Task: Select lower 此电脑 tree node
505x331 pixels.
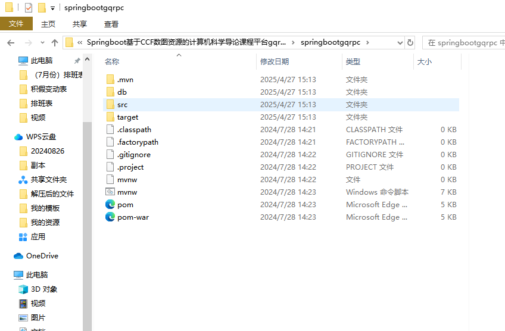Action: 30,274
